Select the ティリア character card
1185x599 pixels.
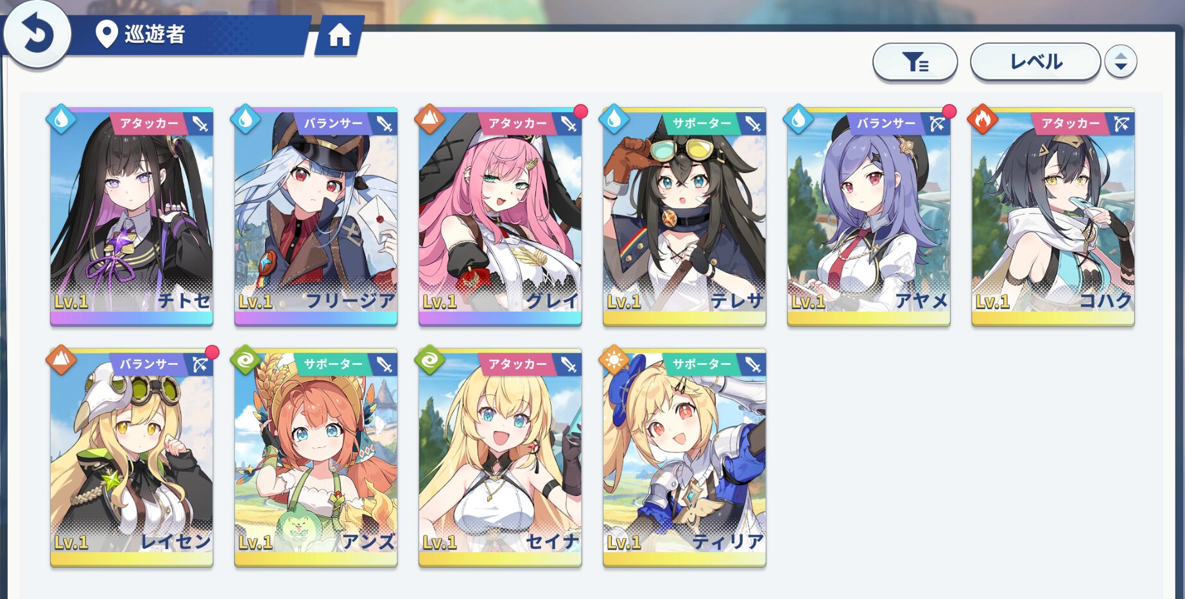(x=684, y=458)
